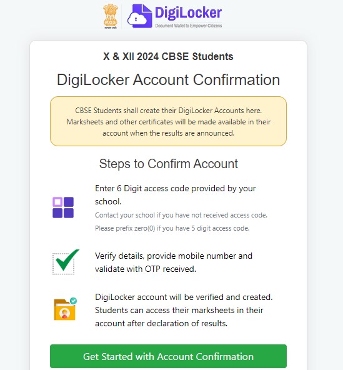Click the Verify details, provide mobile number step
This screenshot has width=343, height=370.
pos(174,262)
